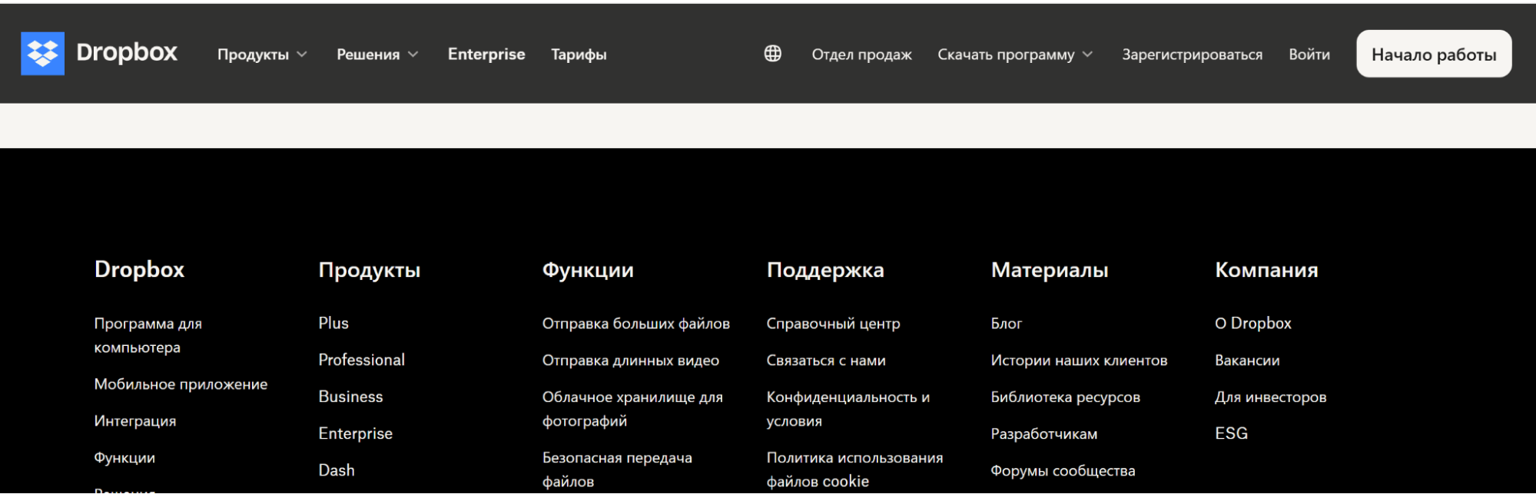This screenshot has width=1536, height=494.
Task: Open Конфиденциальность и условия link
Action: pyautogui.click(x=848, y=409)
